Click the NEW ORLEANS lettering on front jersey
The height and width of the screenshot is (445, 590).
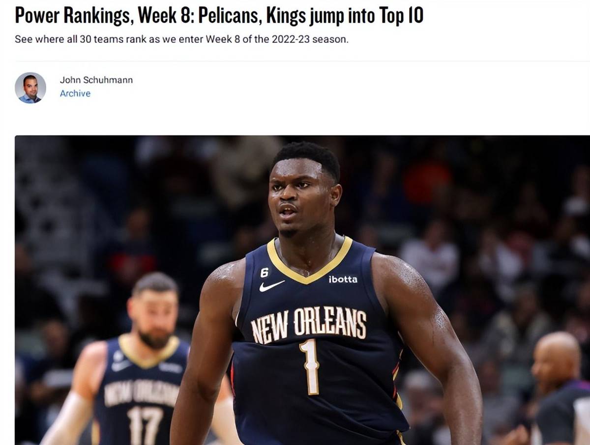point(309,325)
